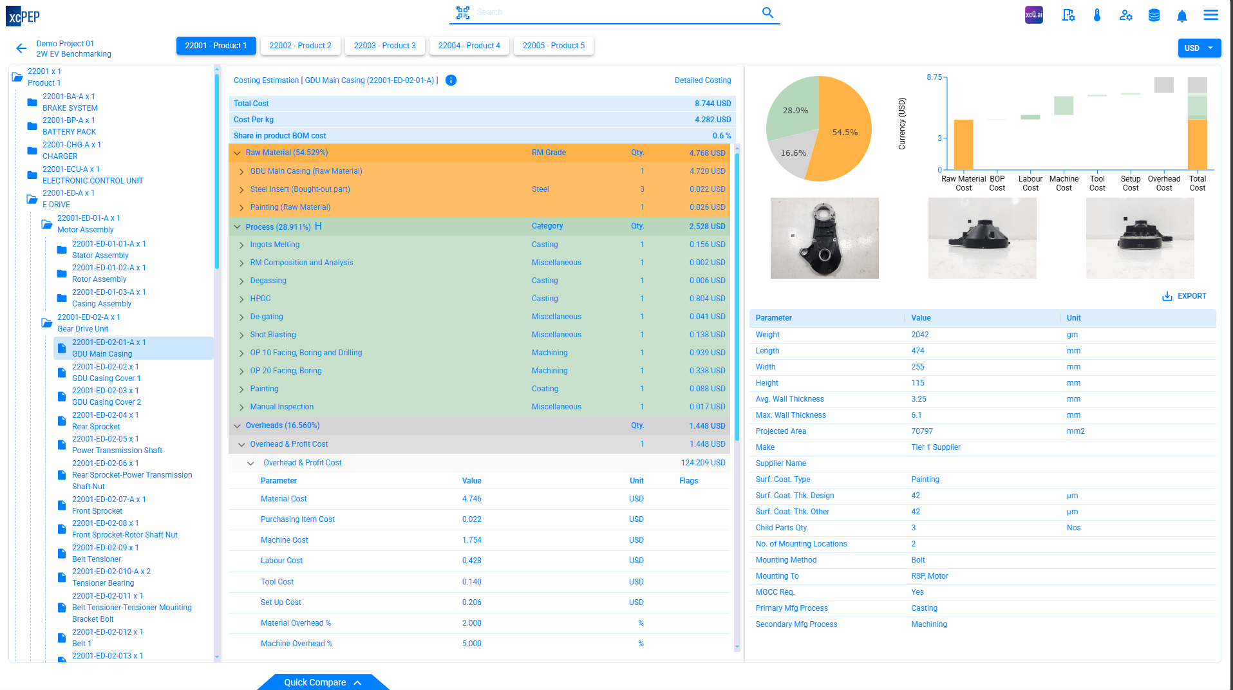Viewport: 1233px width, 690px height.
Task: Open the USD currency dropdown
Action: [x=1199, y=48]
